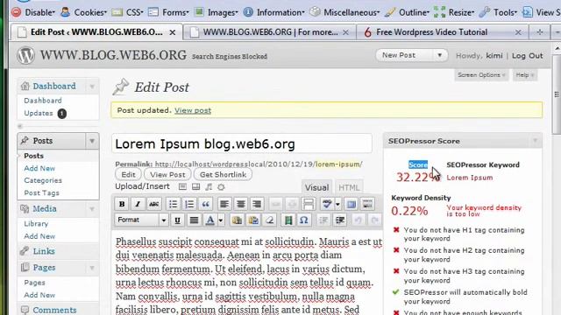The width and height of the screenshot is (561, 315).
Task: Insert a blockquote
Action: 205,204
